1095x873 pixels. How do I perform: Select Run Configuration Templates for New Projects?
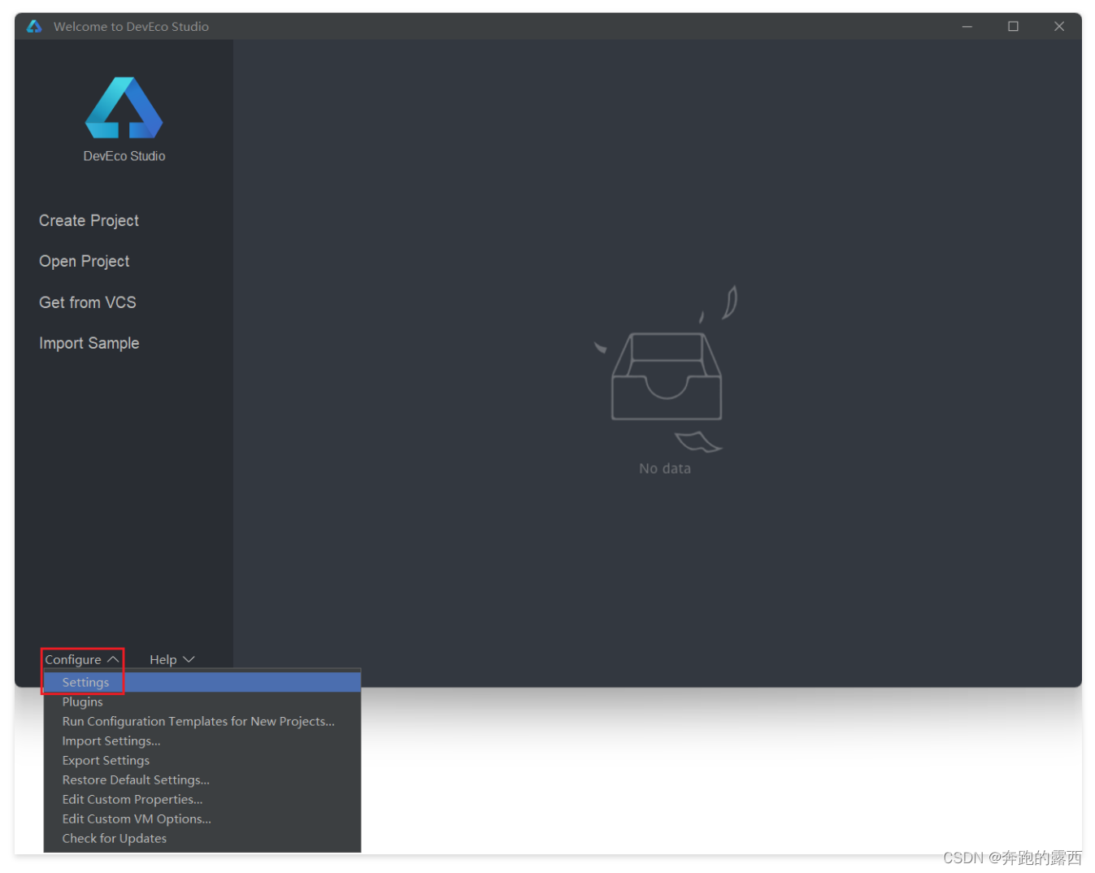(x=202, y=721)
